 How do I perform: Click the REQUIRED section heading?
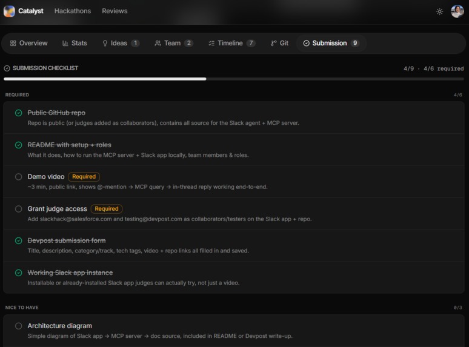coord(17,94)
